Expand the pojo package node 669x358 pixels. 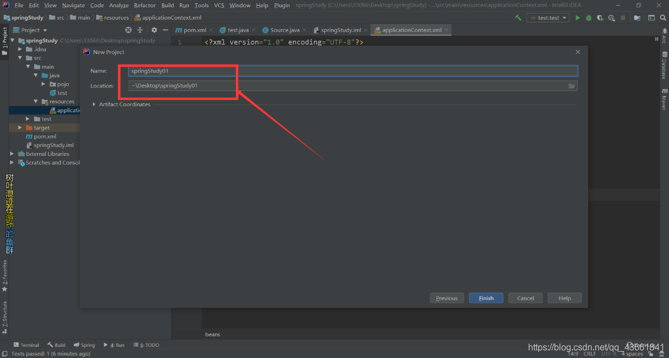[43, 84]
